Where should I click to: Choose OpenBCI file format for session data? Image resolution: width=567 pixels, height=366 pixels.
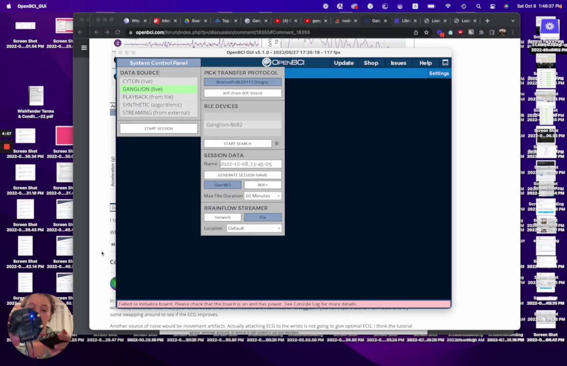(x=222, y=185)
